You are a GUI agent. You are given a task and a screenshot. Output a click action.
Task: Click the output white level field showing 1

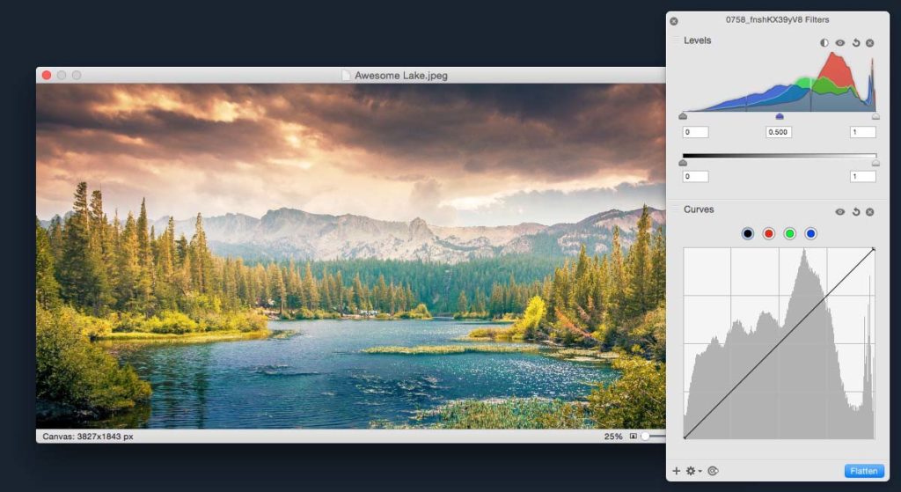pyautogui.click(x=863, y=176)
